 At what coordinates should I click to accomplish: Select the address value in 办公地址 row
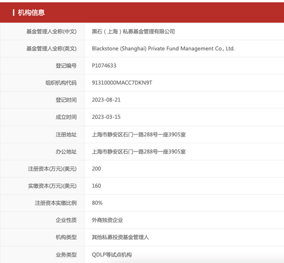coord(139,152)
